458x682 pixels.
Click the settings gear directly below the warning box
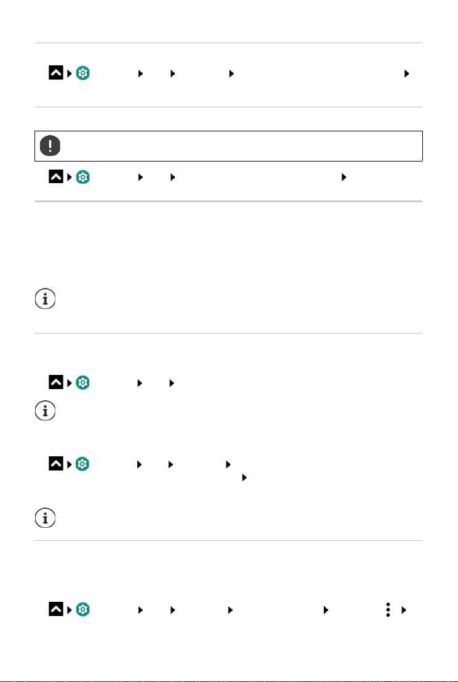tap(84, 178)
